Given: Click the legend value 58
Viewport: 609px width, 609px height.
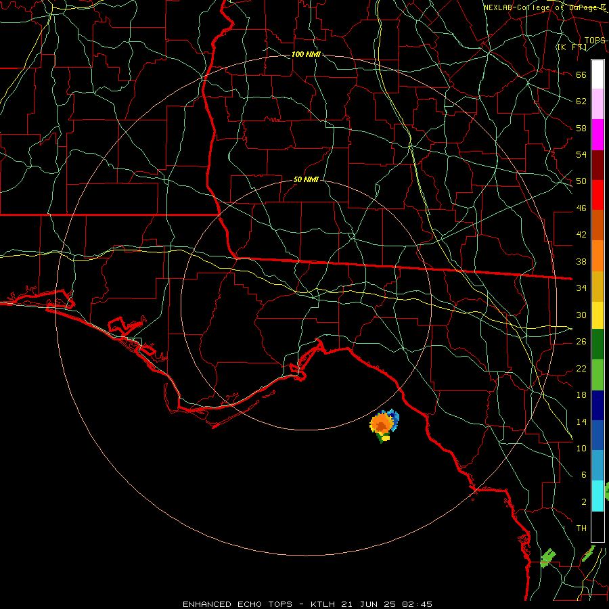Looking at the screenshot, I should 581,128.
